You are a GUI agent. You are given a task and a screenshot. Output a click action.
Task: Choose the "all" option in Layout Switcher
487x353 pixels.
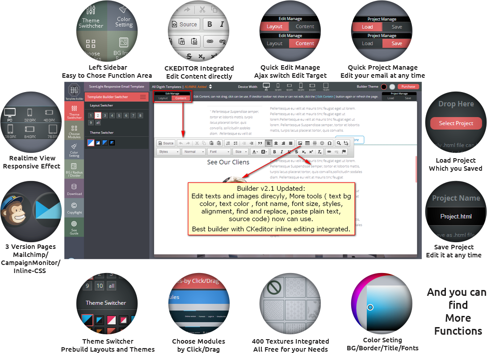[98, 122]
